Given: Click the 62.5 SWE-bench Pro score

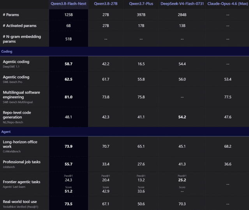Looking at the screenshot, I should click(x=69, y=79).
